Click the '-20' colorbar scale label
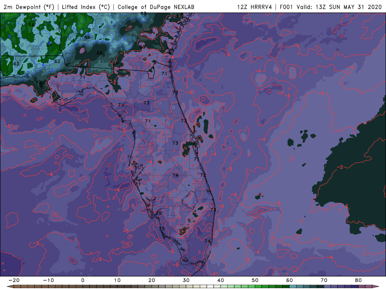386x289 pixels. (x=14, y=280)
